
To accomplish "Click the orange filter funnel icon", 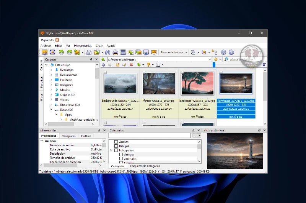I will (148, 65).
